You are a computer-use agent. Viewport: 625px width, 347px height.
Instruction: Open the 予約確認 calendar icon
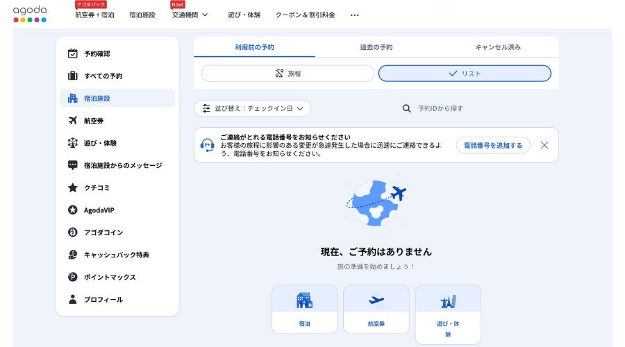click(x=72, y=53)
